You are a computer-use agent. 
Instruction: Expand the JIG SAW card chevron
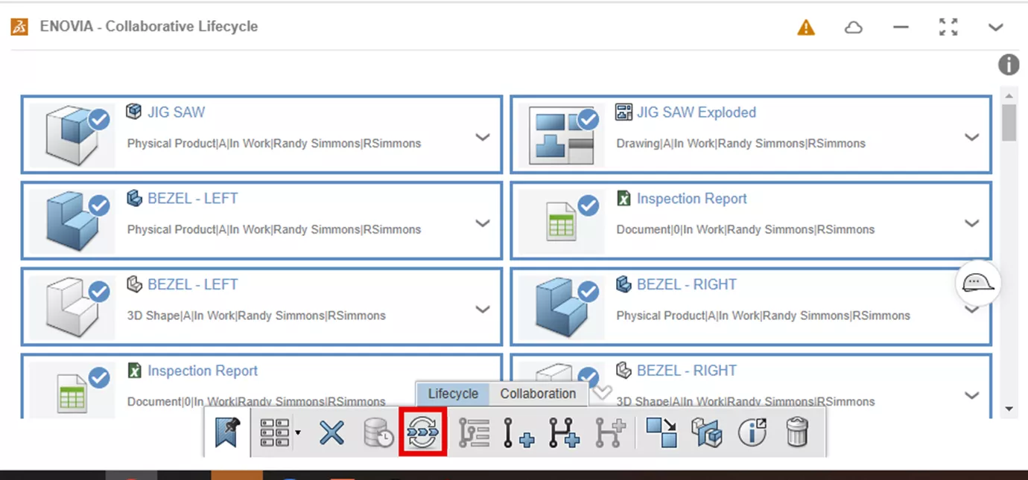click(x=483, y=137)
